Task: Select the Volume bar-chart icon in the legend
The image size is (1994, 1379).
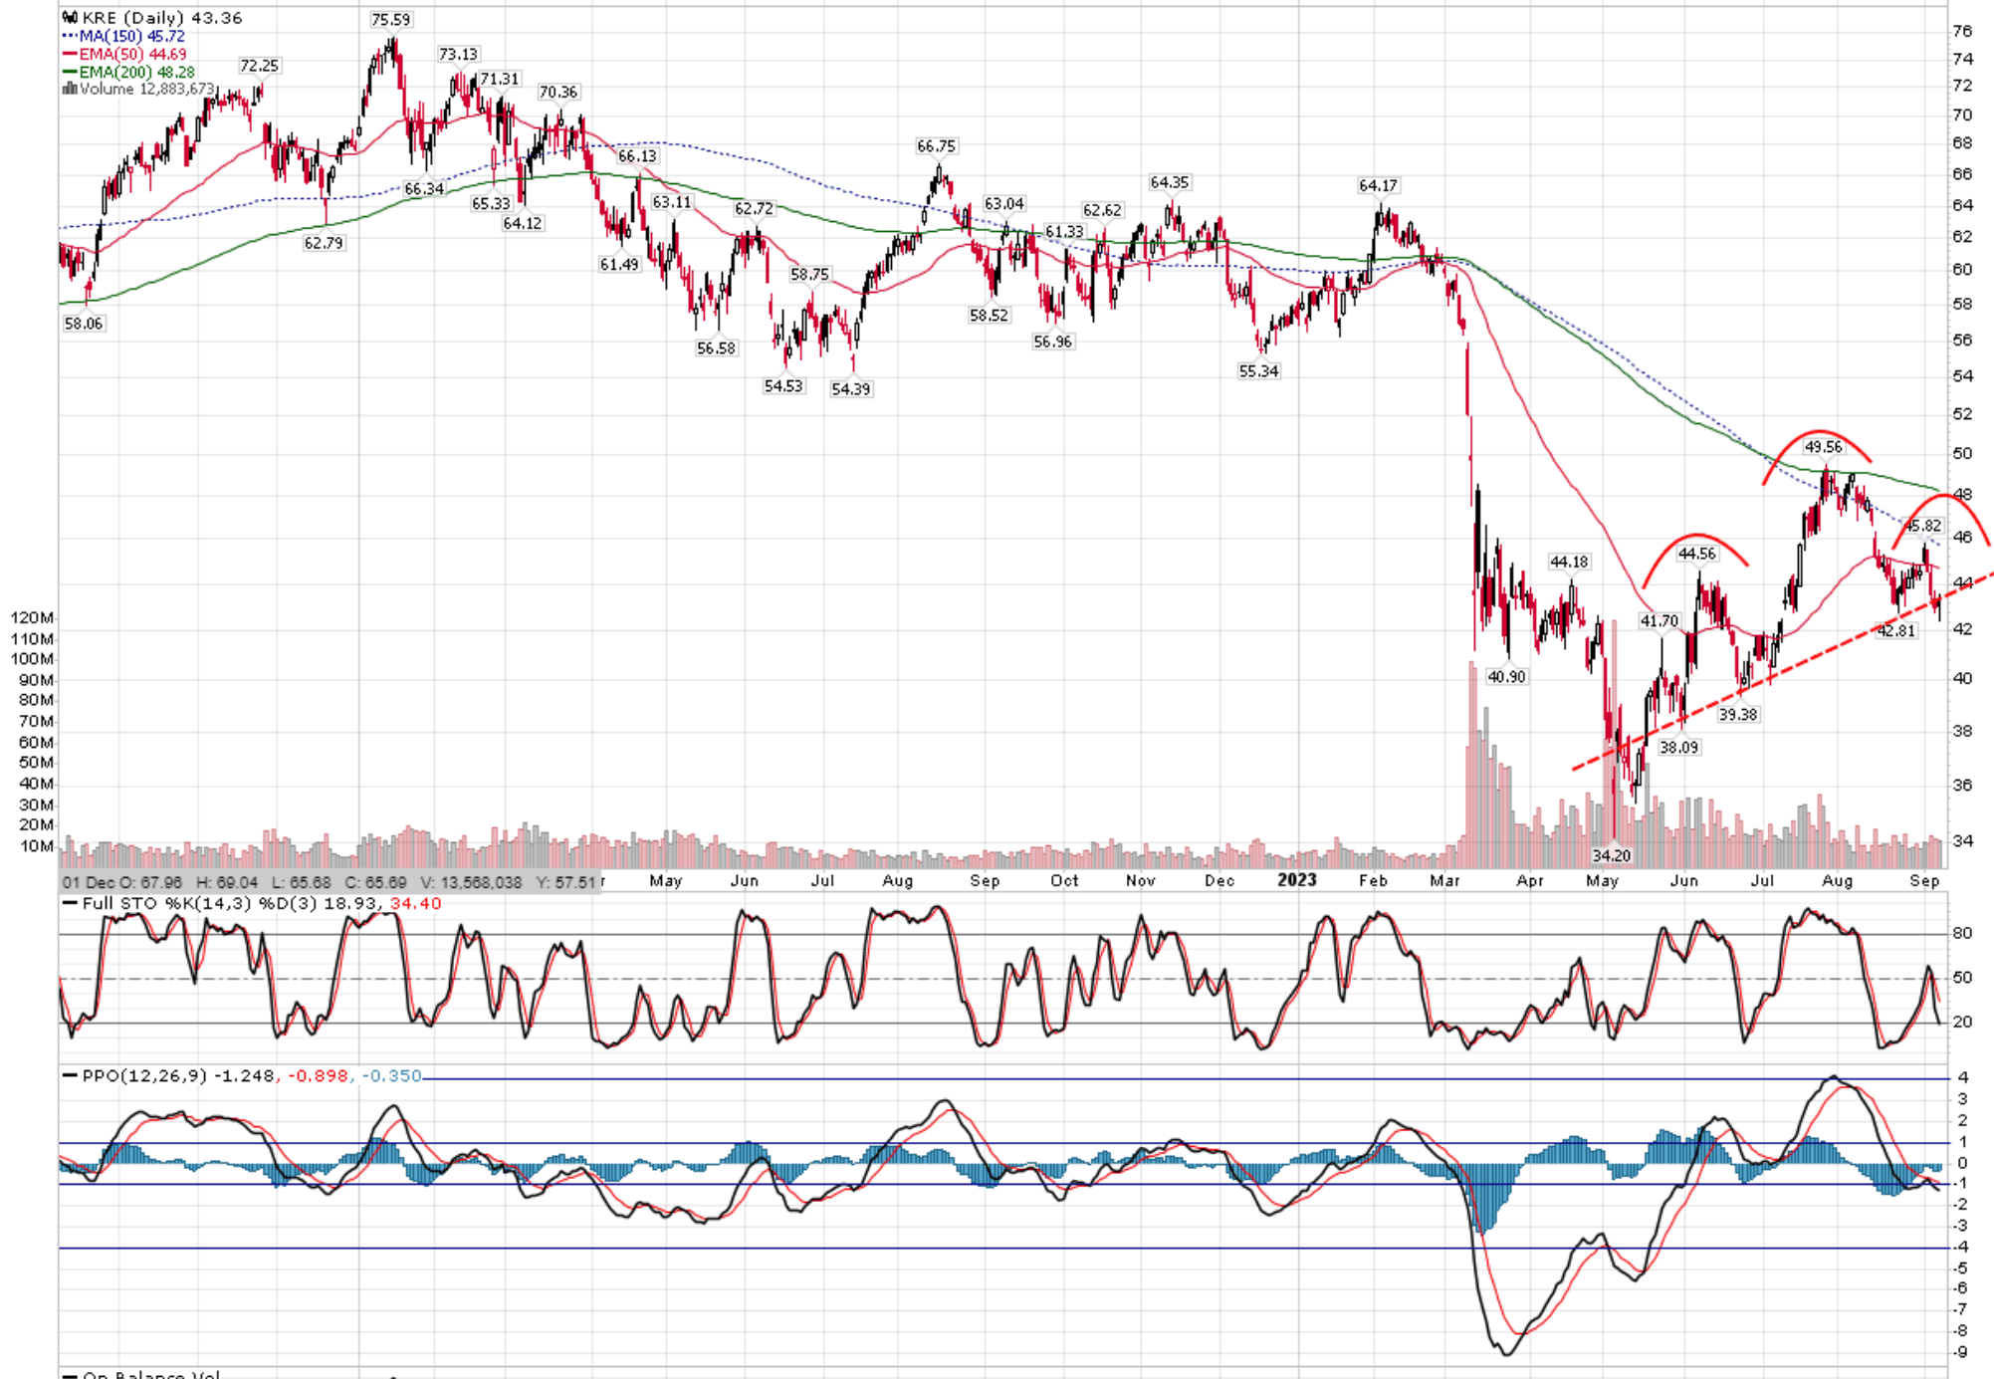Action: (70, 90)
